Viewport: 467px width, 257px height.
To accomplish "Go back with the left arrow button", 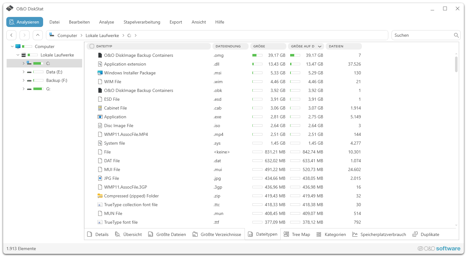I will [x=11, y=35].
